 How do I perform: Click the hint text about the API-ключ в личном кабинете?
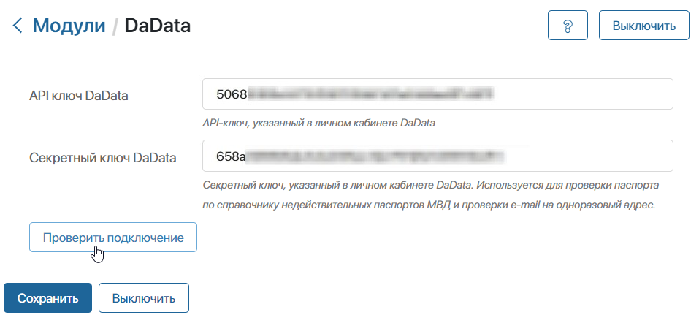point(318,123)
